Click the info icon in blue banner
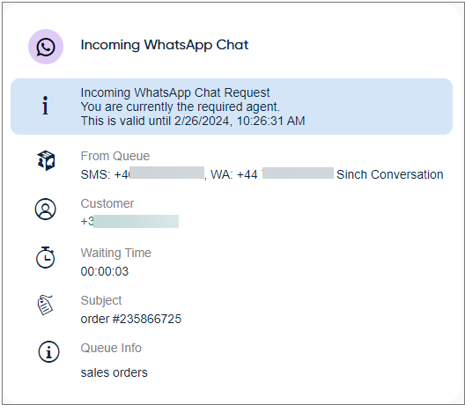Viewport: 465px width, 405px height. click(x=45, y=106)
